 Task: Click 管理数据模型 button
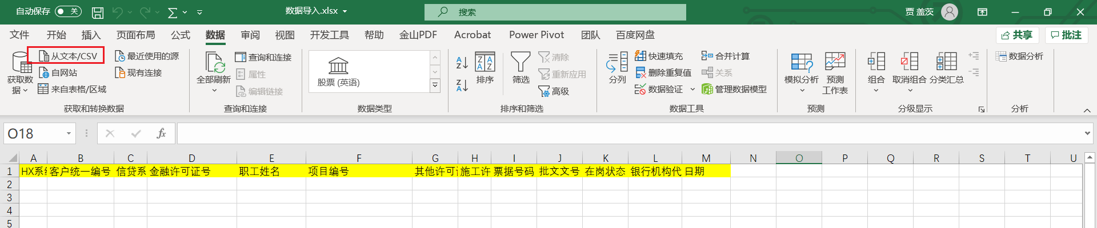click(734, 89)
